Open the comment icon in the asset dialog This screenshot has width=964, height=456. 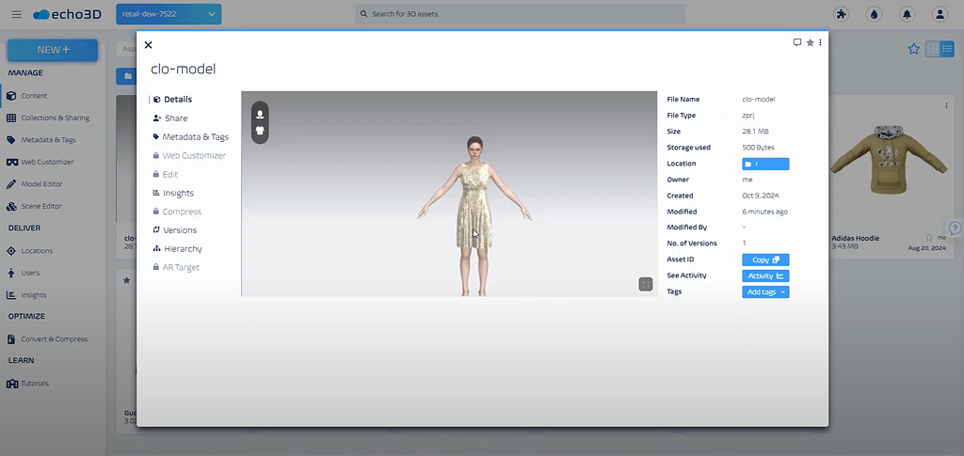(797, 42)
